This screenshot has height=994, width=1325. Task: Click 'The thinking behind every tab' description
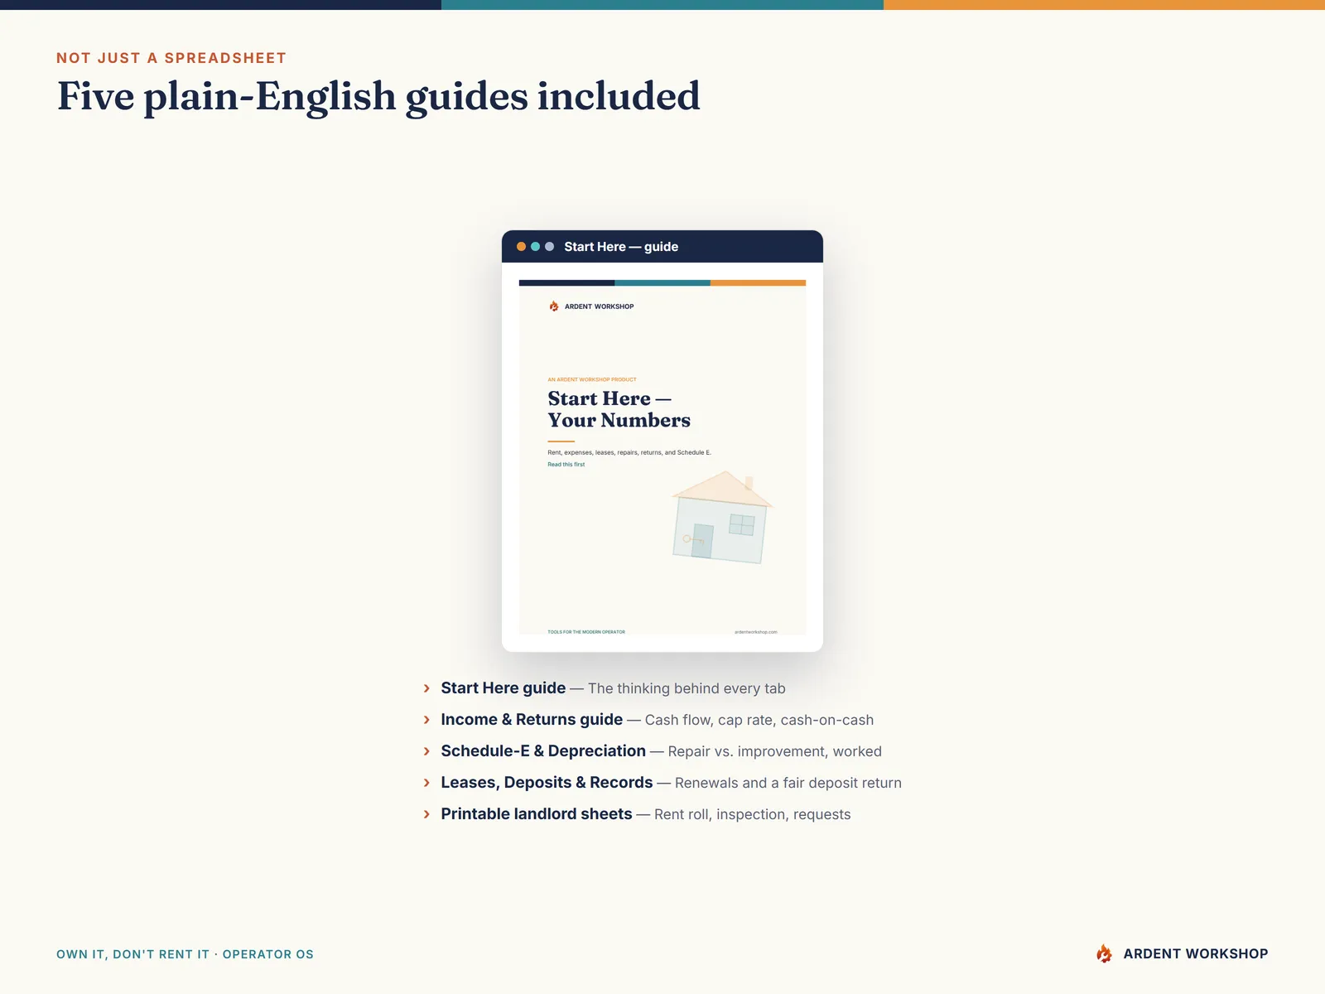click(x=687, y=688)
